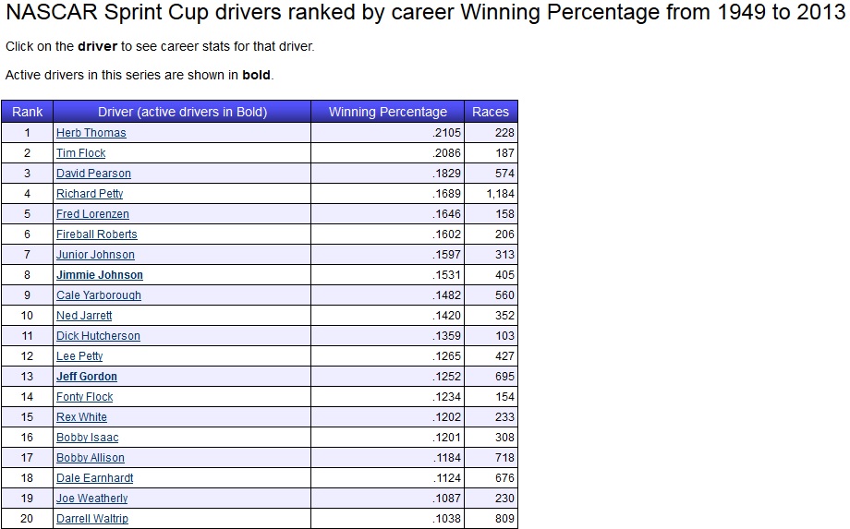Click the Tim Flock driver link
The height and width of the screenshot is (529, 850).
click(80, 153)
